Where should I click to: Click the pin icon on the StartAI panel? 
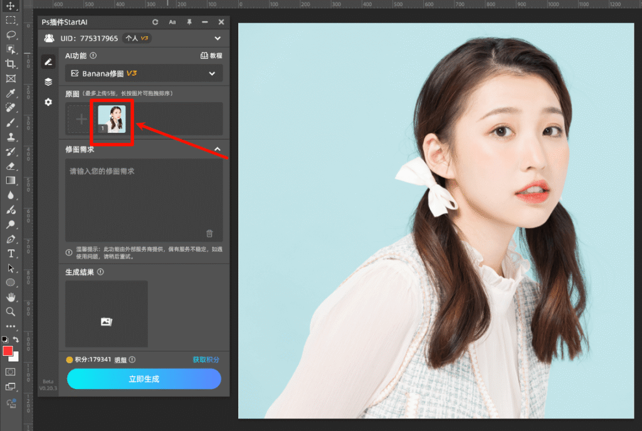tap(189, 22)
